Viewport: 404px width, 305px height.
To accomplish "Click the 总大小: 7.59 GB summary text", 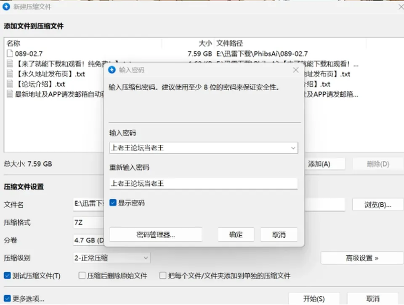I will point(28,164).
